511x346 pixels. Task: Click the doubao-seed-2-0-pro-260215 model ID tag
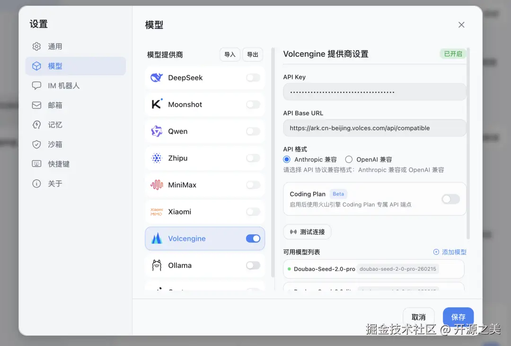[397, 269]
